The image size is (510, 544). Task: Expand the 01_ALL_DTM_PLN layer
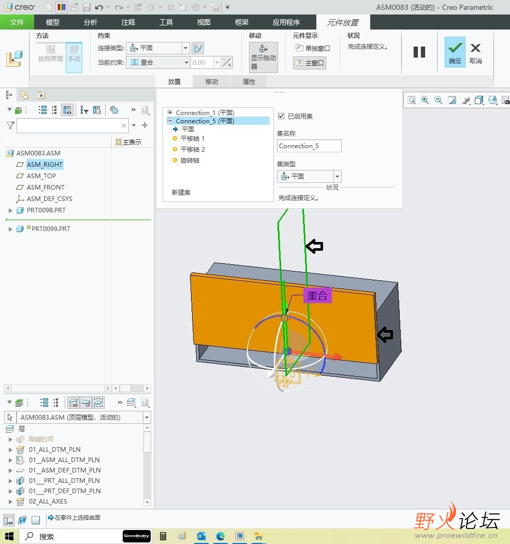click(10, 450)
